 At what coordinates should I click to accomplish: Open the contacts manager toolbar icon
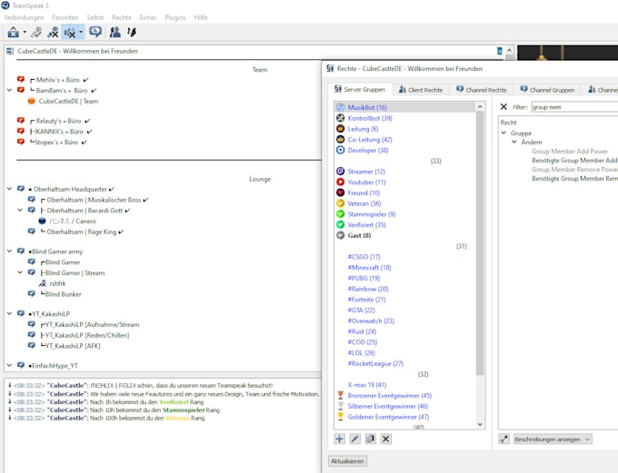click(115, 33)
